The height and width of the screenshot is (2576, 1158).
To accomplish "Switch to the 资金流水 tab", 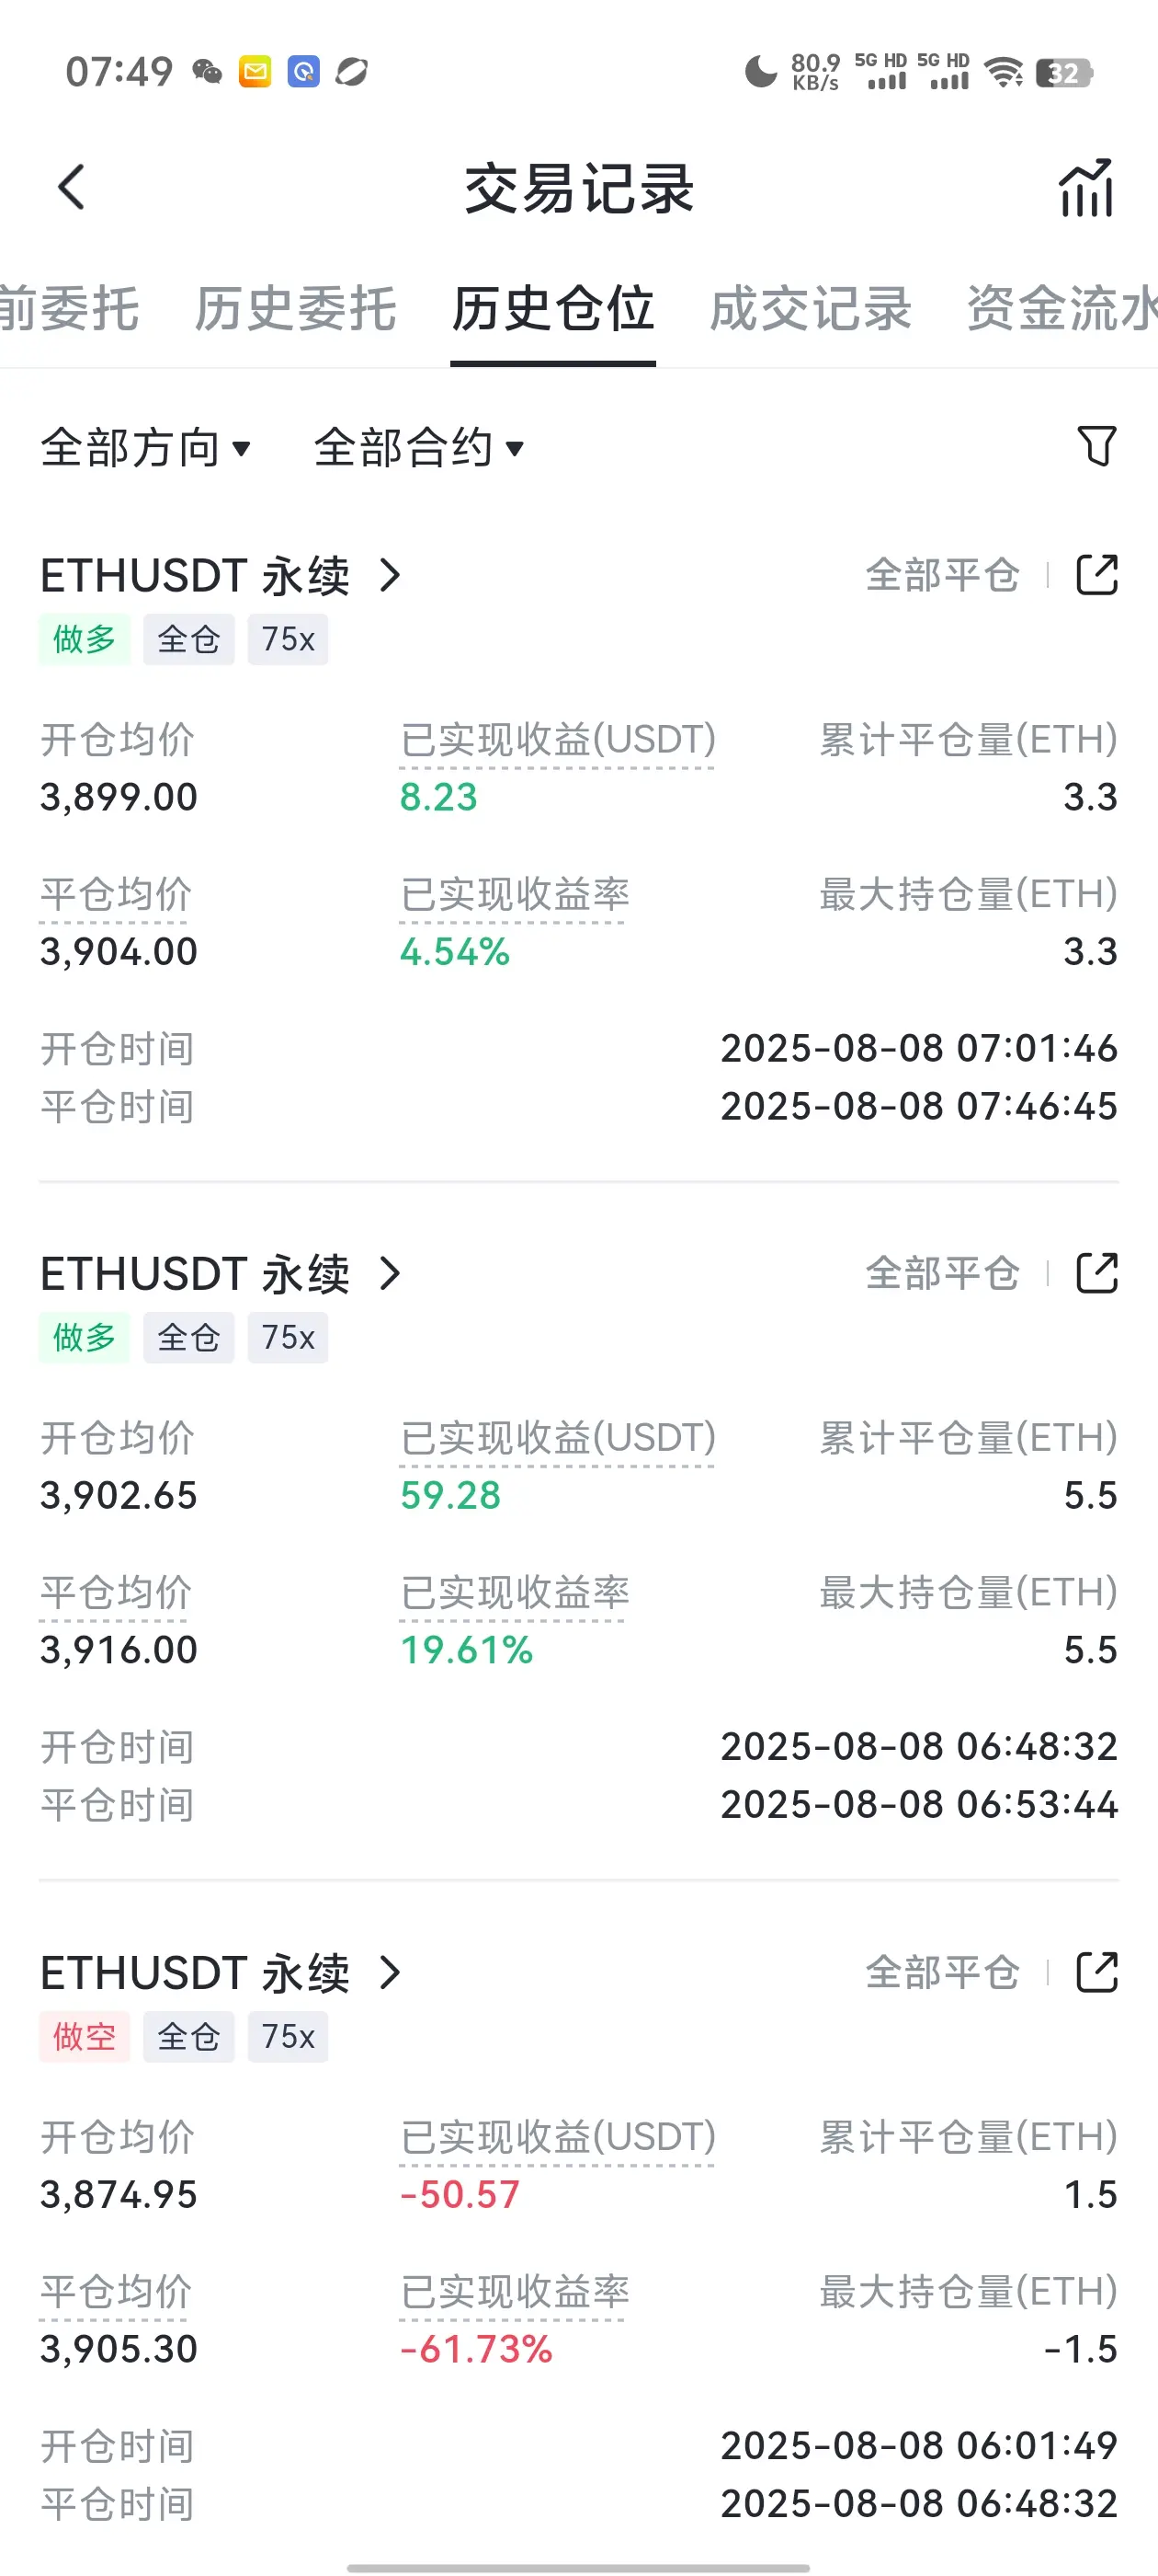I will click(x=1061, y=308).
